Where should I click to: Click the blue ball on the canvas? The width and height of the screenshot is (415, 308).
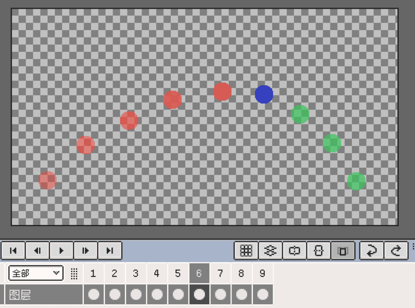264,94
